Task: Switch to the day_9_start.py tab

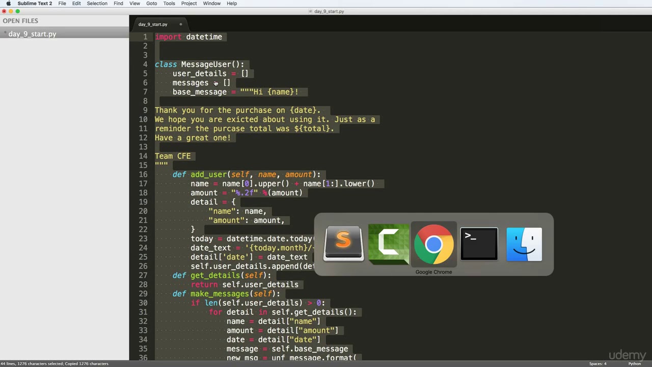Action: point(153,24)
